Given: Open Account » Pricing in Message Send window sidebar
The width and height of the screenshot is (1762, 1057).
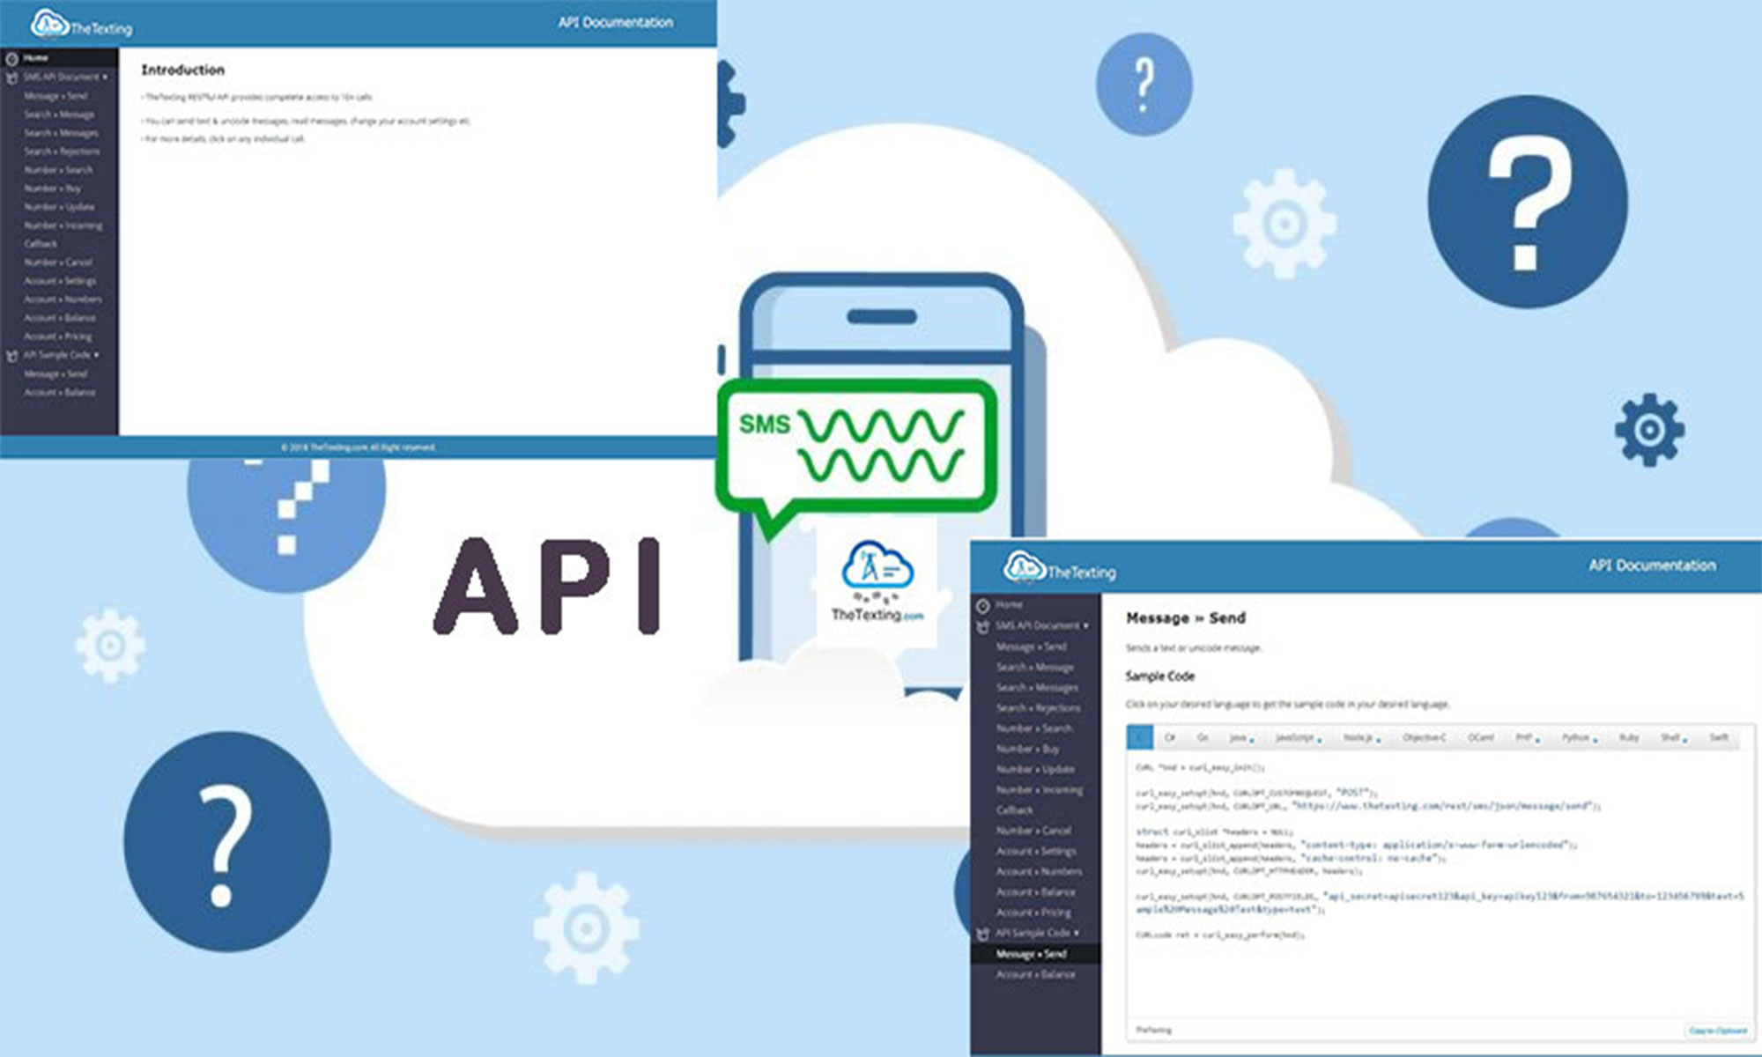Looking at the screenshot, I should click(x=1034, y=913).
